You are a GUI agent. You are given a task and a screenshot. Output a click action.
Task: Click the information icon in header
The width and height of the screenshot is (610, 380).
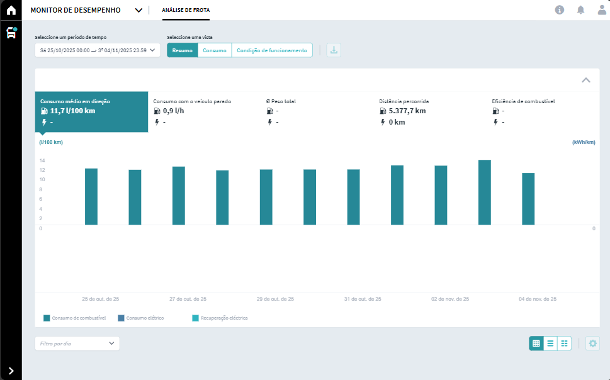click(559, 10)
